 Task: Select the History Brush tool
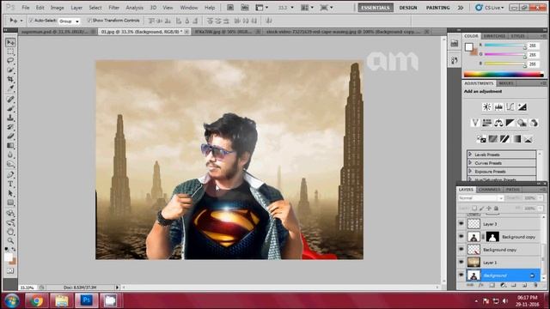click(10, 127)
